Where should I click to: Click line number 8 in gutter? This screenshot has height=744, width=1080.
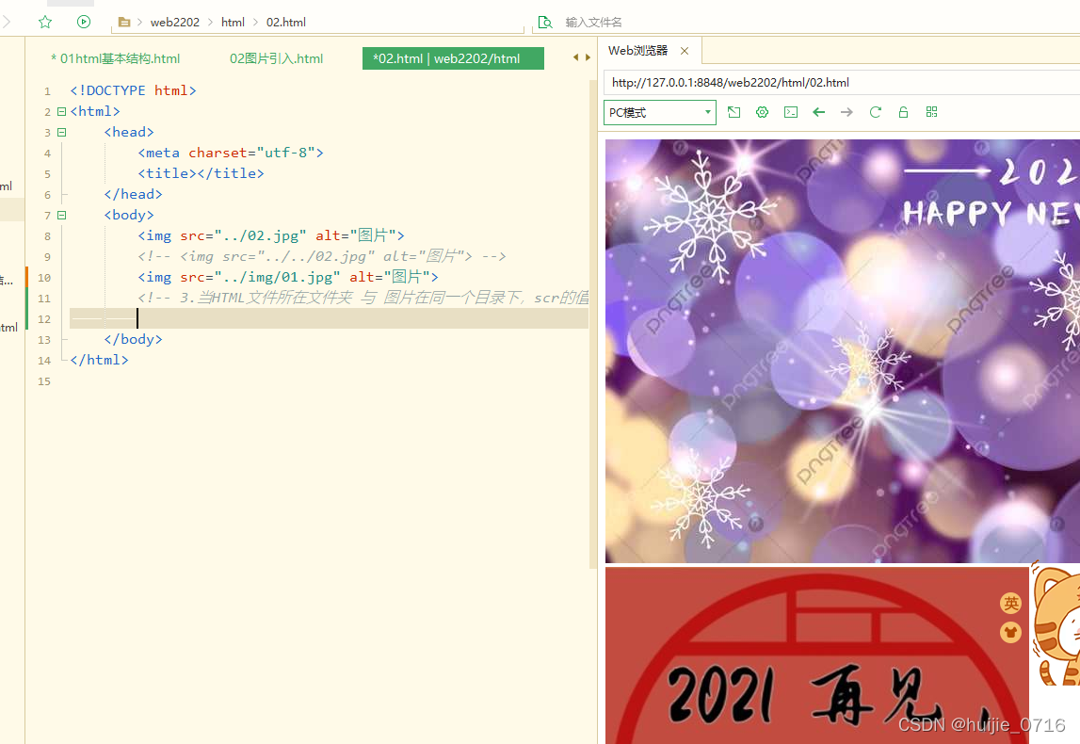(x=47, y=236)
